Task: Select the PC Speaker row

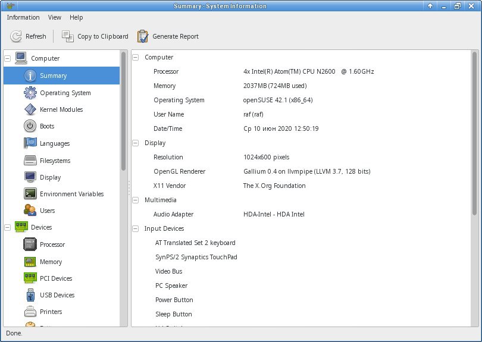Action: 301,285
